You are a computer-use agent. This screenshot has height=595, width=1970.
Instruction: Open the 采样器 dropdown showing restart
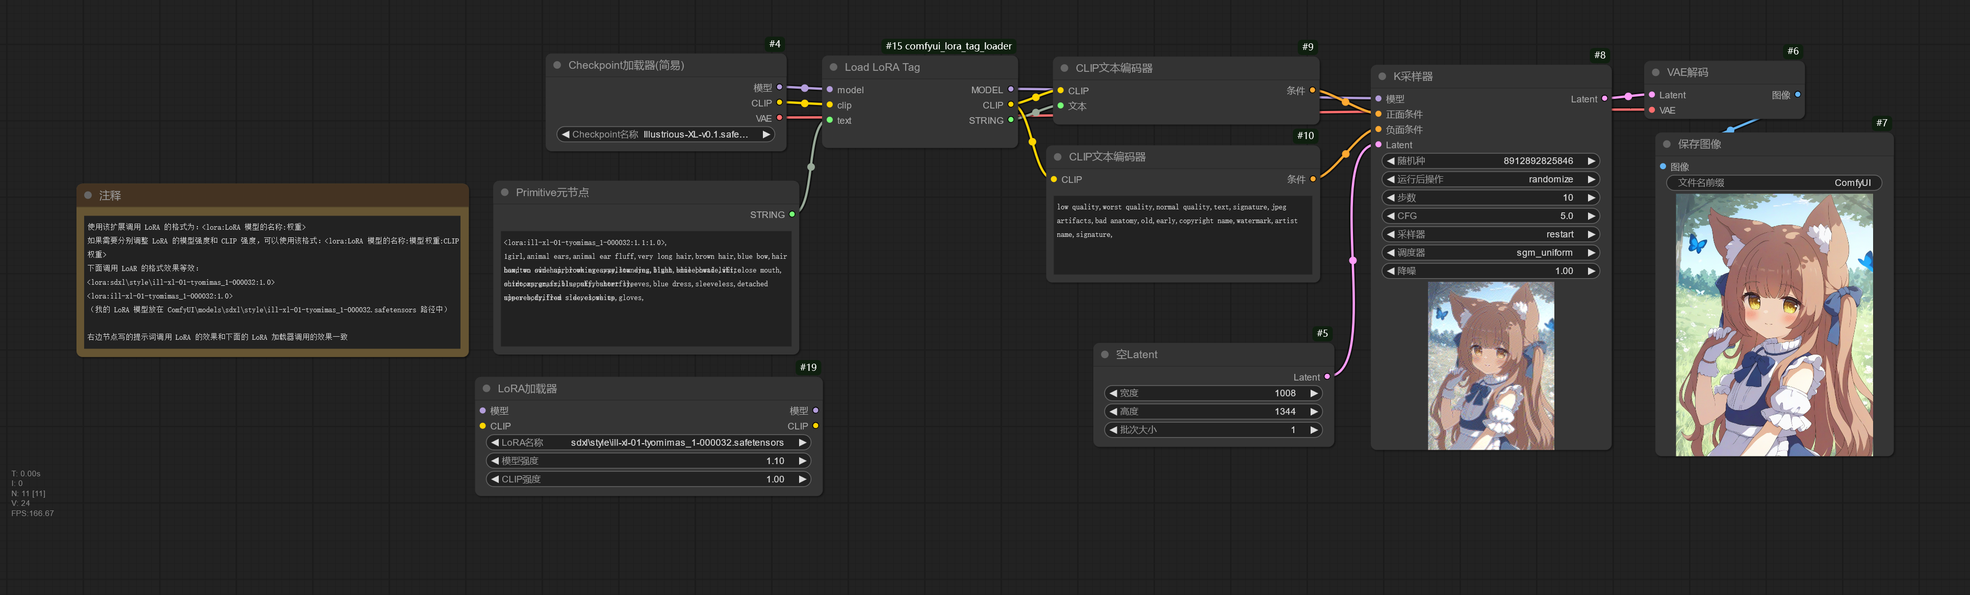pyautogui.click(x=1490, y=234)
